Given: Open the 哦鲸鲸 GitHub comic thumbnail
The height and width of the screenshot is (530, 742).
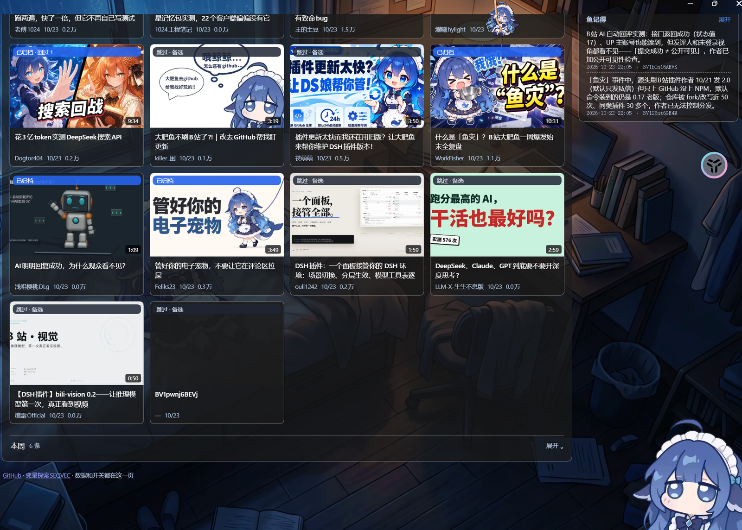Looking at the screenshot, I should (x=217, y=86).
